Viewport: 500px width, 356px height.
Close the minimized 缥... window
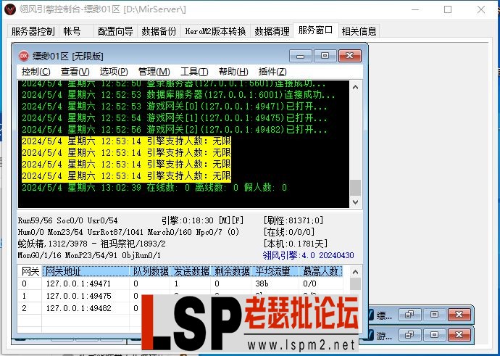tap(459, 315)
